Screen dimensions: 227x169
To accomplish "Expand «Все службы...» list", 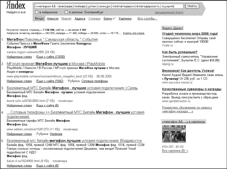I will point(147,19).
